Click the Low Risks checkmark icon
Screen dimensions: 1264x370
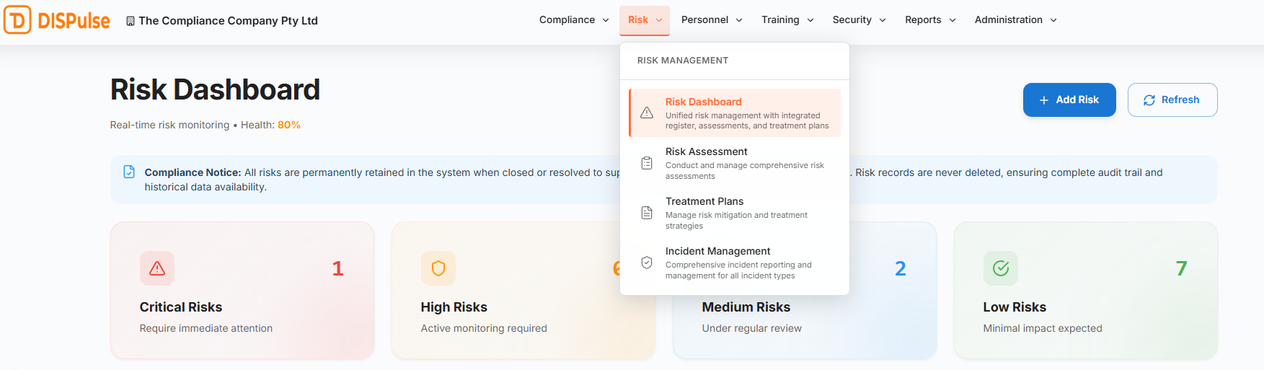pyautogui.click(x=1001, y=268)
